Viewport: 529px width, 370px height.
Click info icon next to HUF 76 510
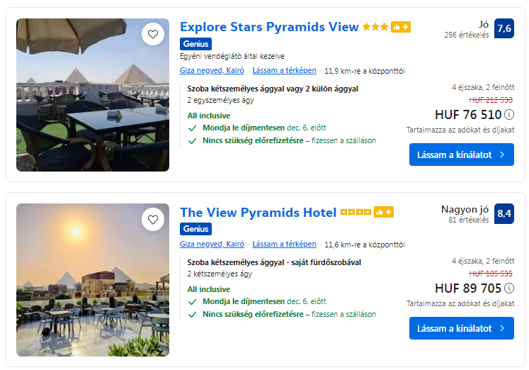(509, 115)
